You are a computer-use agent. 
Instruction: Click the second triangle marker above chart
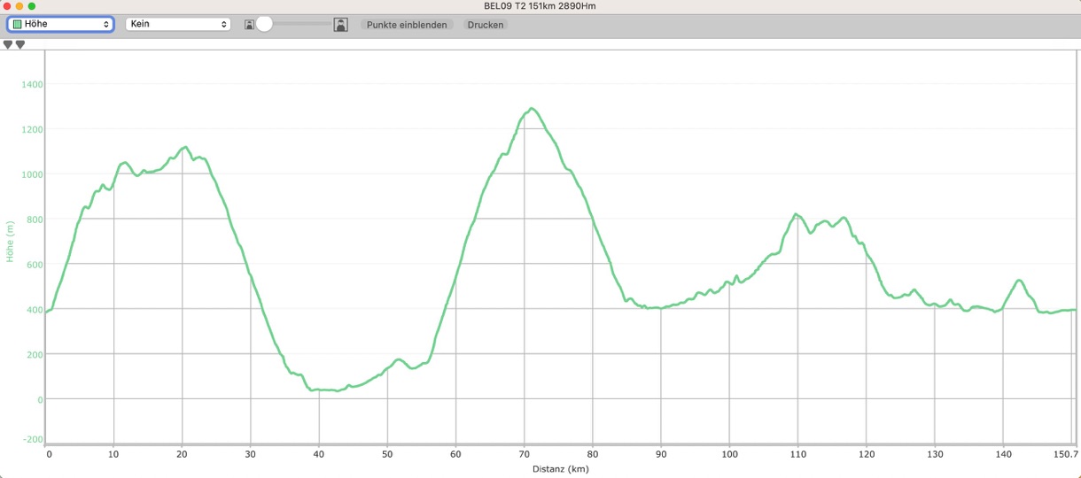(20, 44)
